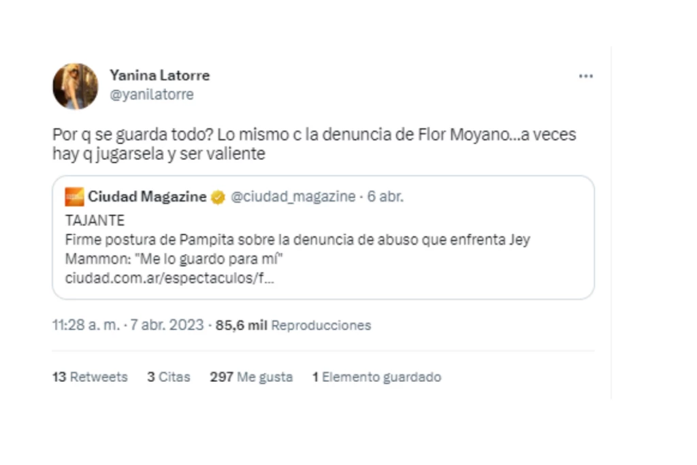Show the list of 13 Retweets
Image resolution: width=697 pixels, height=465 pixels.
coord(90,376)
